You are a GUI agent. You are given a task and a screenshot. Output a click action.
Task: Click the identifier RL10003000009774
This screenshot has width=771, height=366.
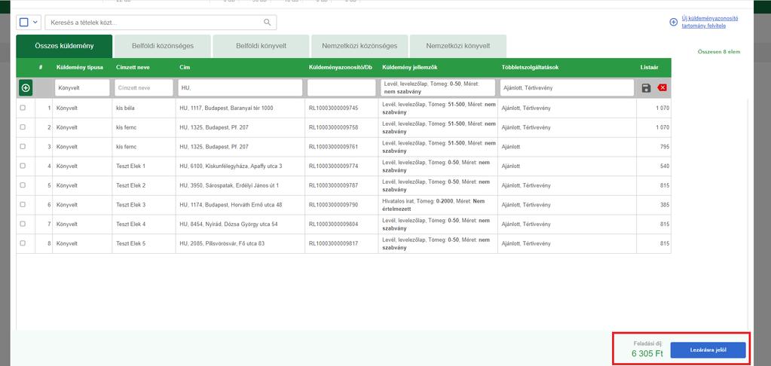tap(333, 166)
